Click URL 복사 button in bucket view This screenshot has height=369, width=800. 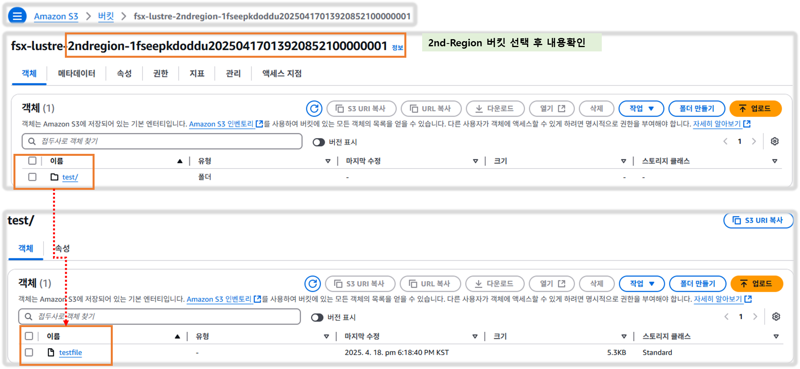(431, 108)
